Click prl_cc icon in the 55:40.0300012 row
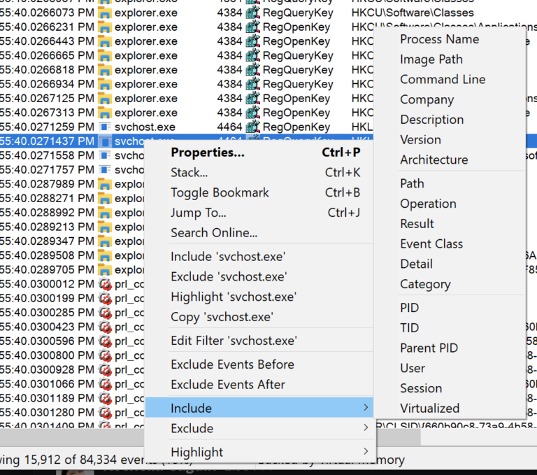The width and height of the screenshot is (537, 475). (x=105, y=284)
